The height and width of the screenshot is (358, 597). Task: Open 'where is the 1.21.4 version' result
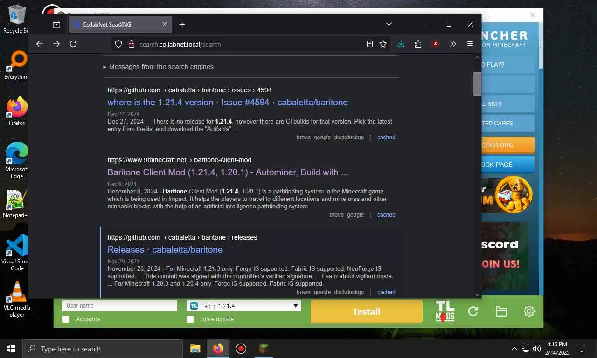(x=228, y=102)
